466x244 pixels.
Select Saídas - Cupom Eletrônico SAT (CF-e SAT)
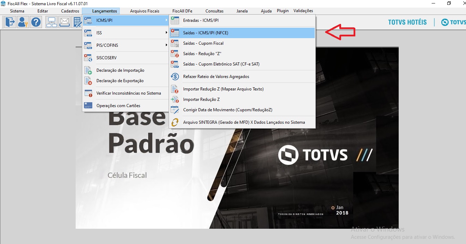[242, 64]
